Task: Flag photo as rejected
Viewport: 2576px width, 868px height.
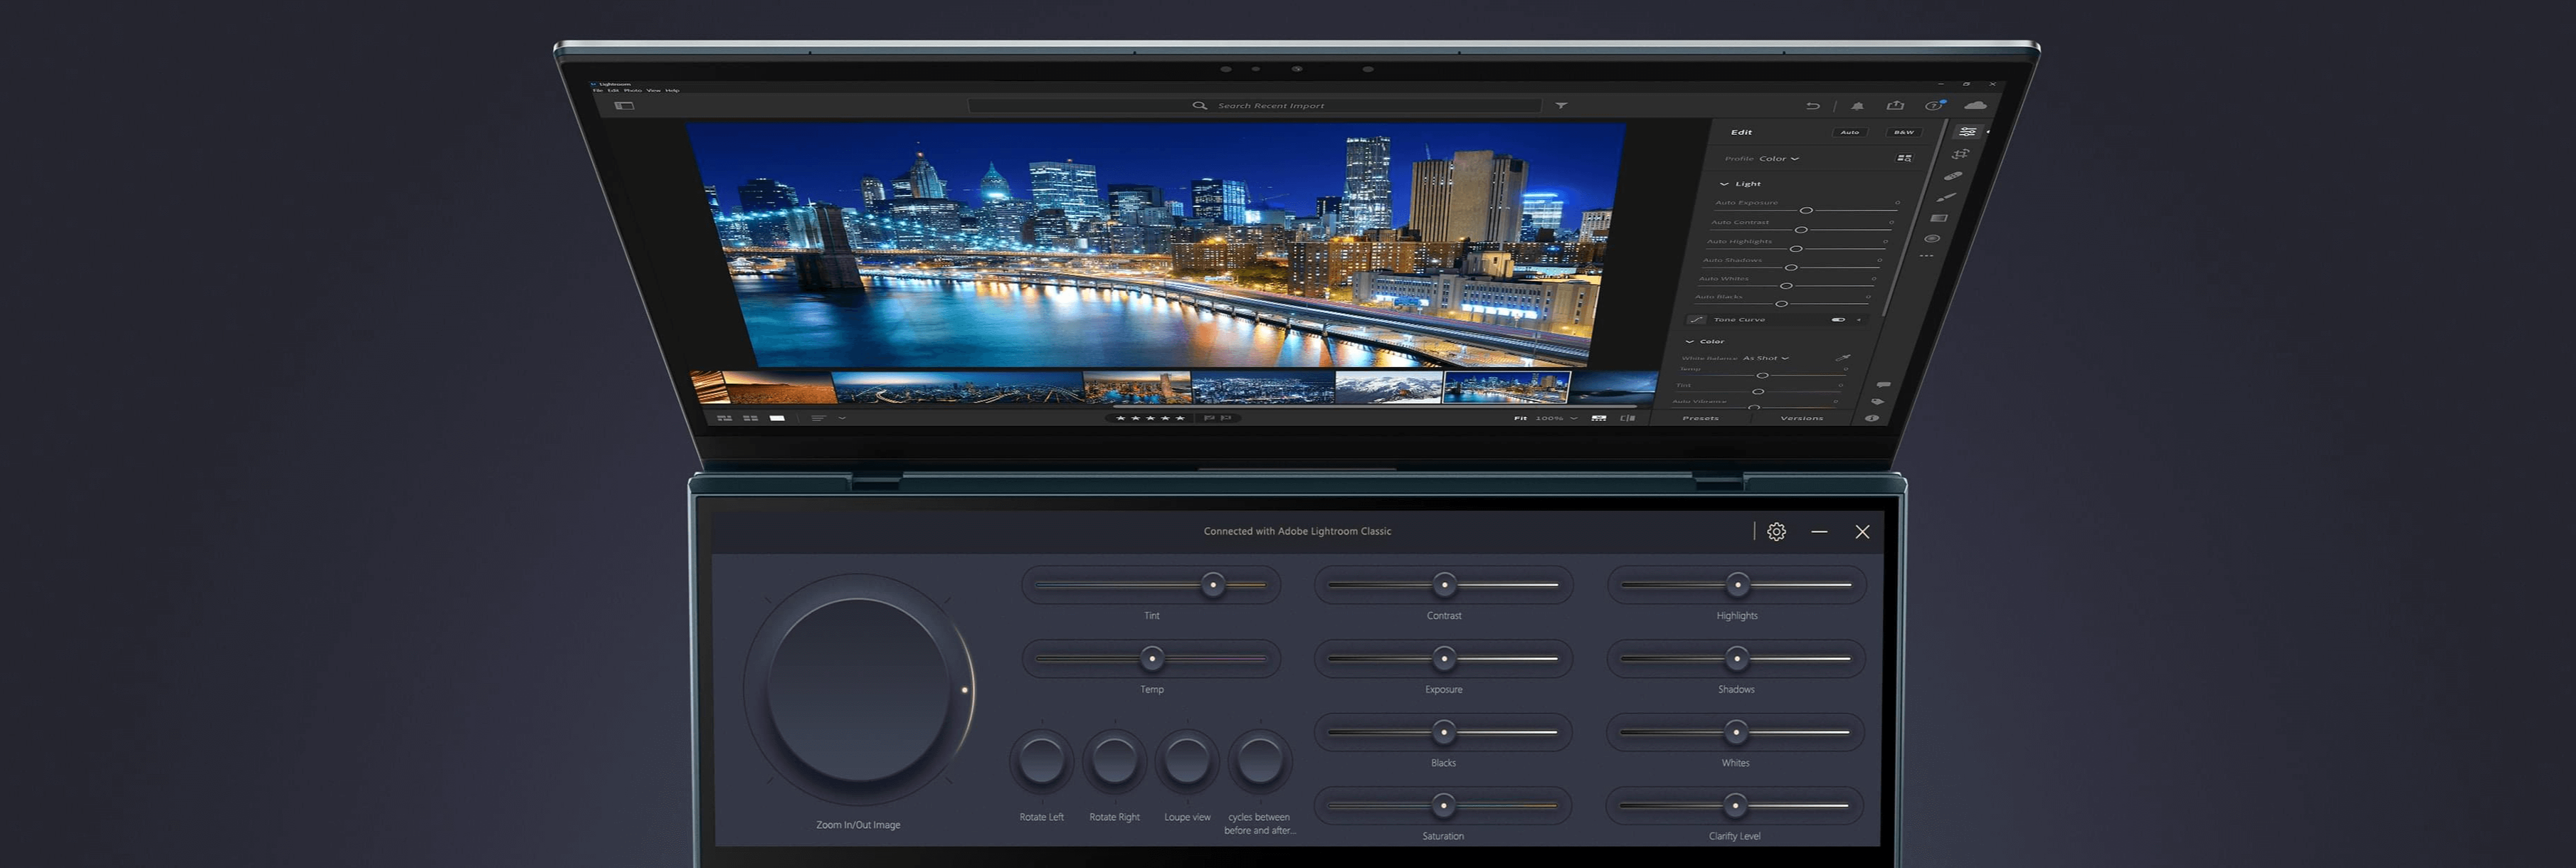Action: (x=1226, y=418)
